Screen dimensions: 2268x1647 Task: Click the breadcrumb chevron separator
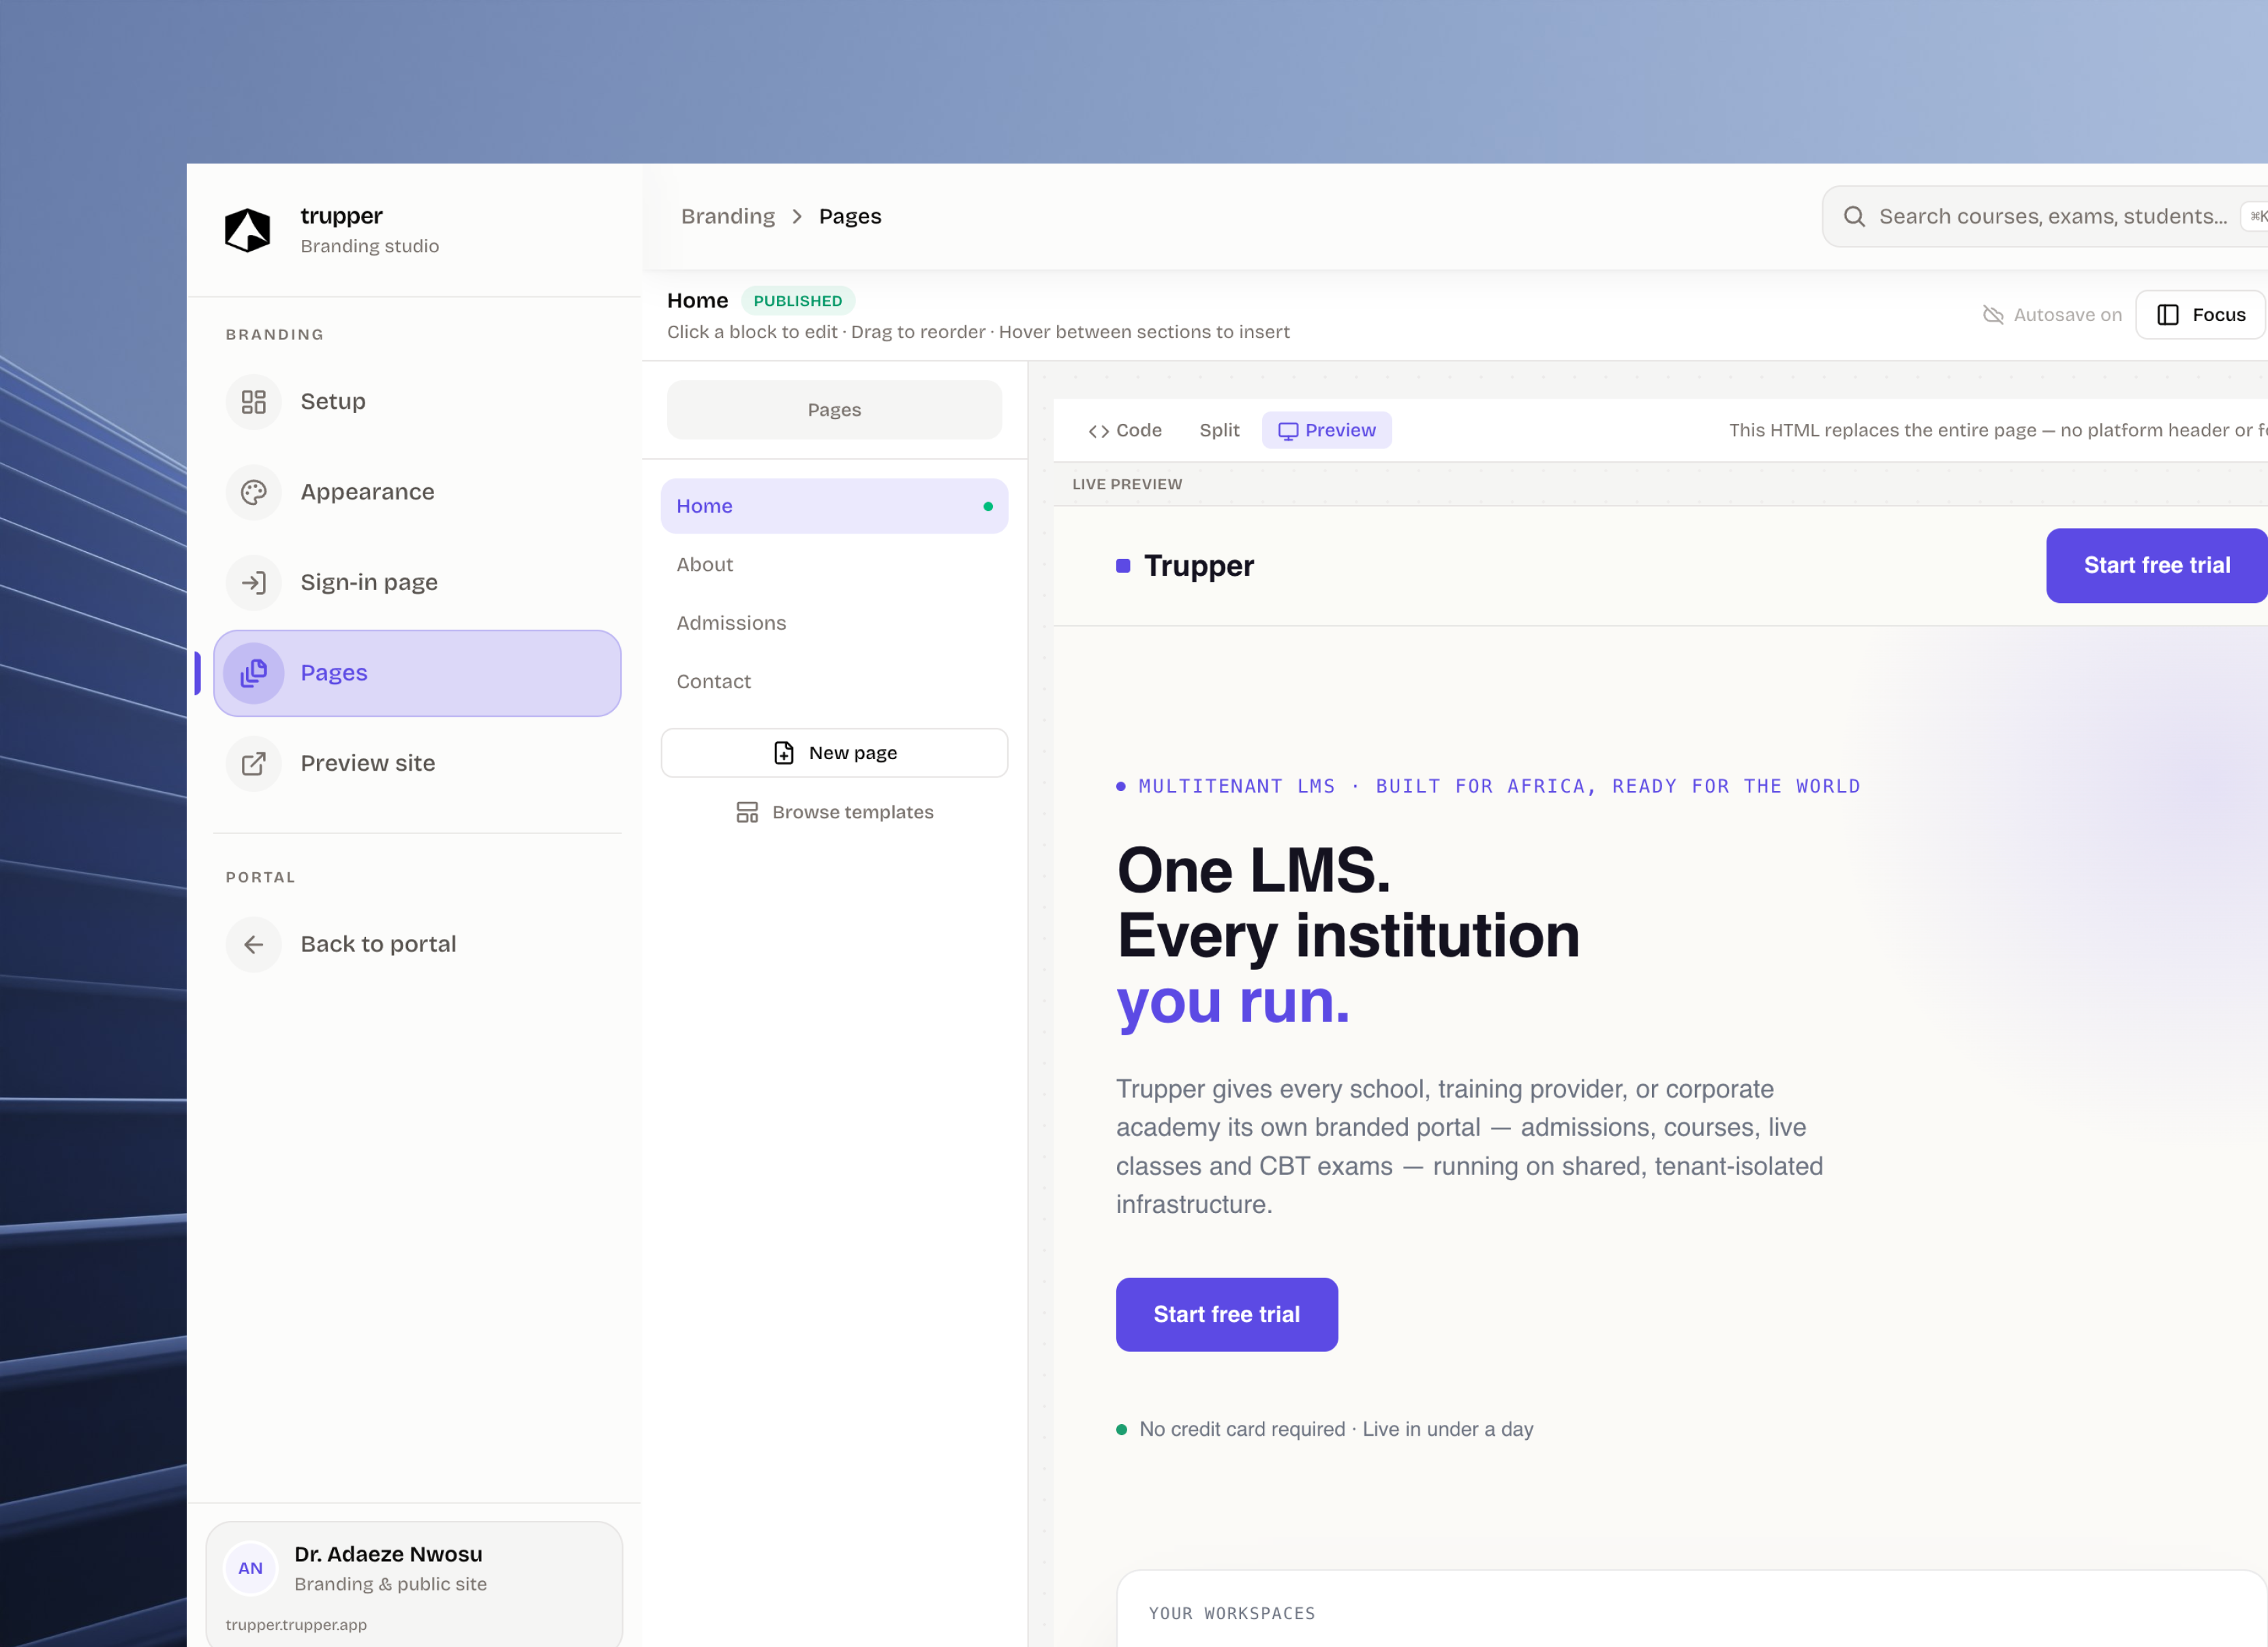(x=797, y=217)
